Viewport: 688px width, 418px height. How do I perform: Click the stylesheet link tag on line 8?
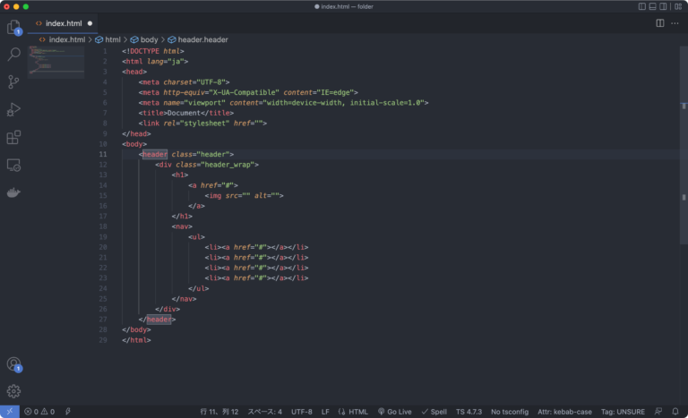pos(202,124)
